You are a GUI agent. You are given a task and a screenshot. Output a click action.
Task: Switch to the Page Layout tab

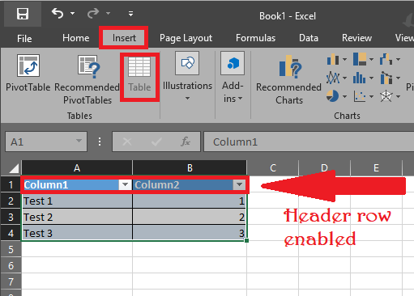click(186, 38)
